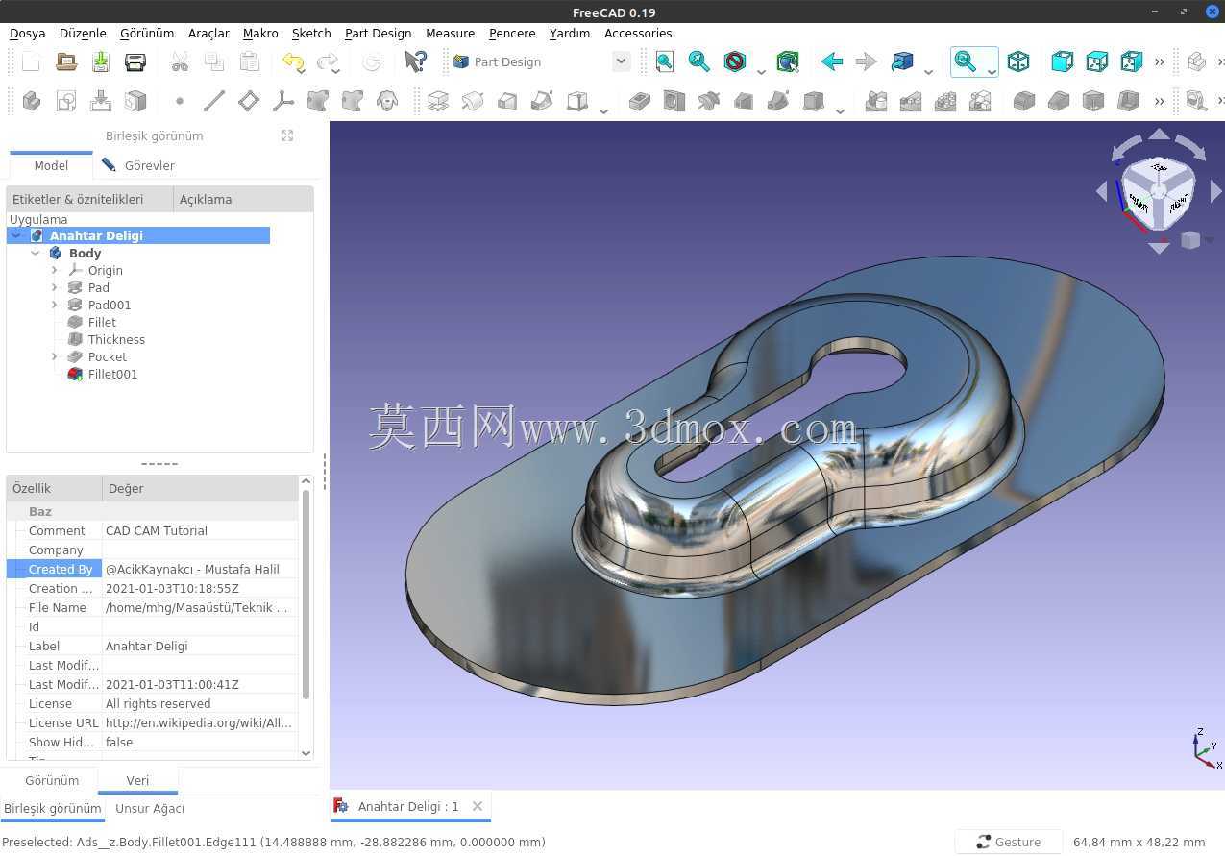Click the Clone (sheep) icon

[x=387, y=101]
